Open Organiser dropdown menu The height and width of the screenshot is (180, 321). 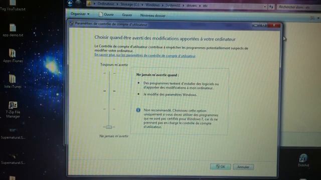80,14
